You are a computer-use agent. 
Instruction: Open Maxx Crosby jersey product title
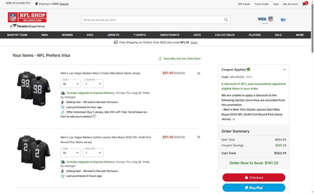point(100,73)
